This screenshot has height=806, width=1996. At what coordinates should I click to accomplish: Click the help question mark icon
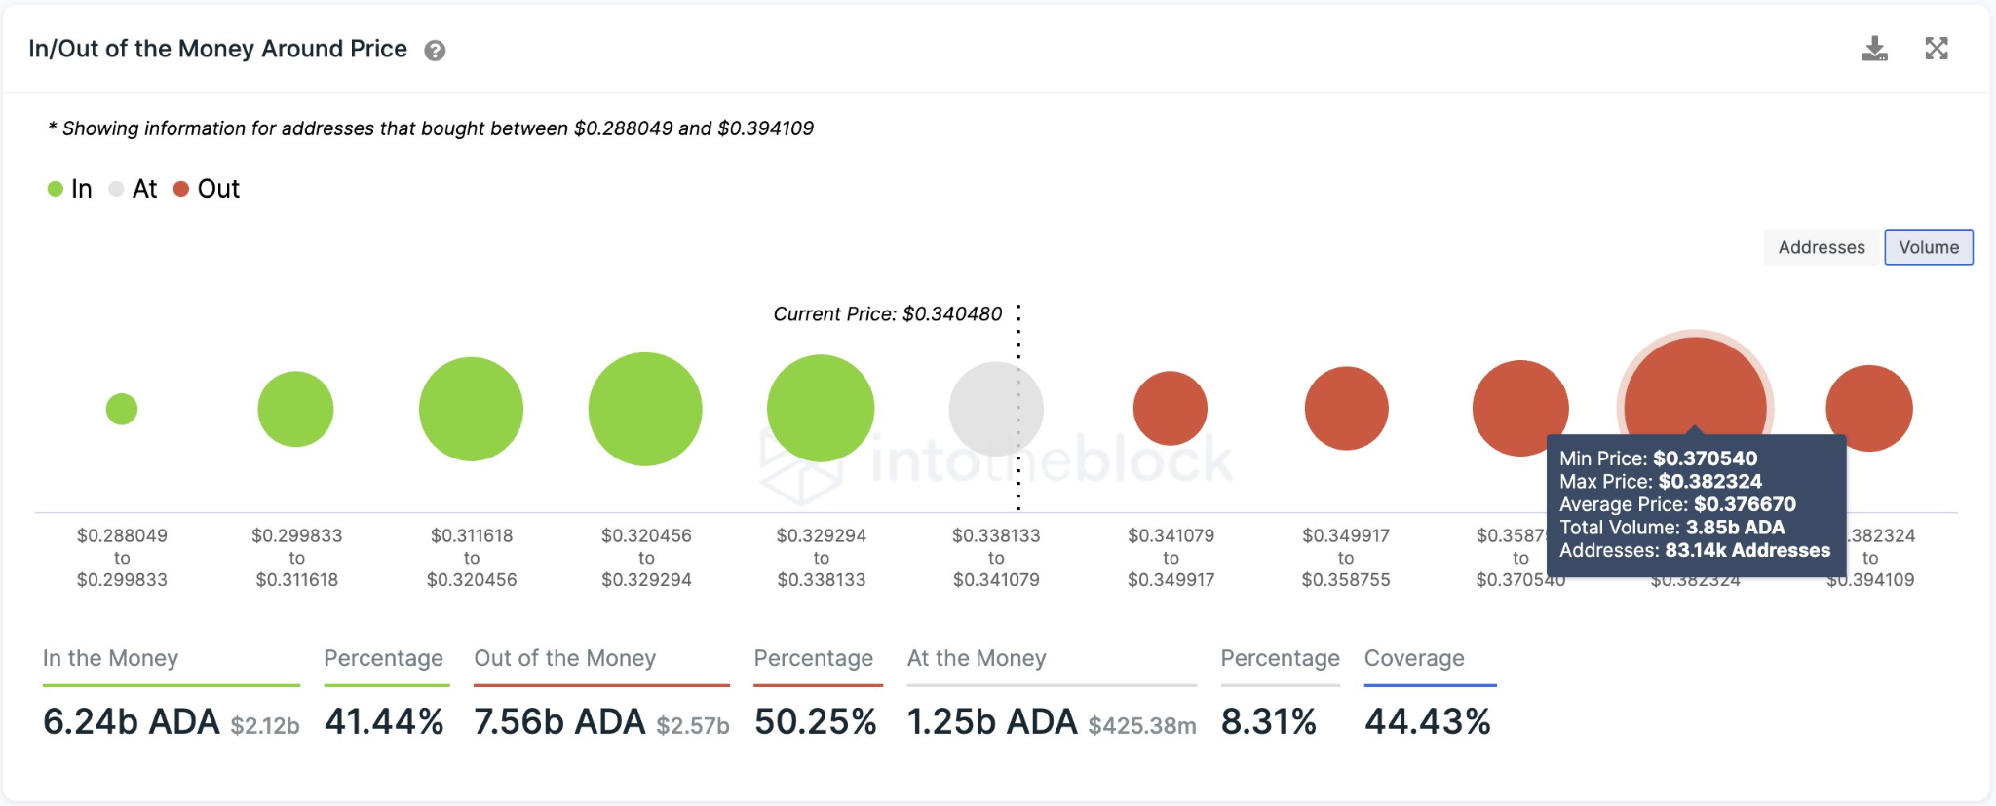coord(435,51)
